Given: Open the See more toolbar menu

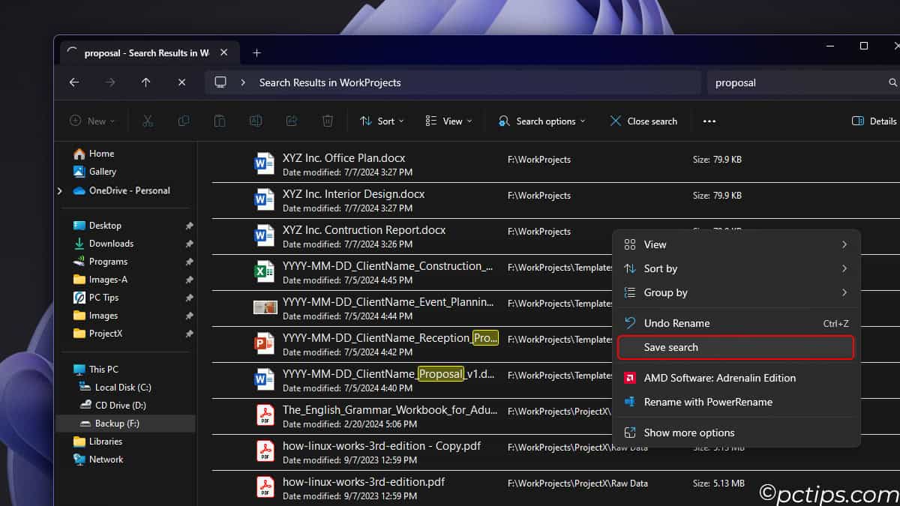Looking at the screenshot, I should (709, 121).
